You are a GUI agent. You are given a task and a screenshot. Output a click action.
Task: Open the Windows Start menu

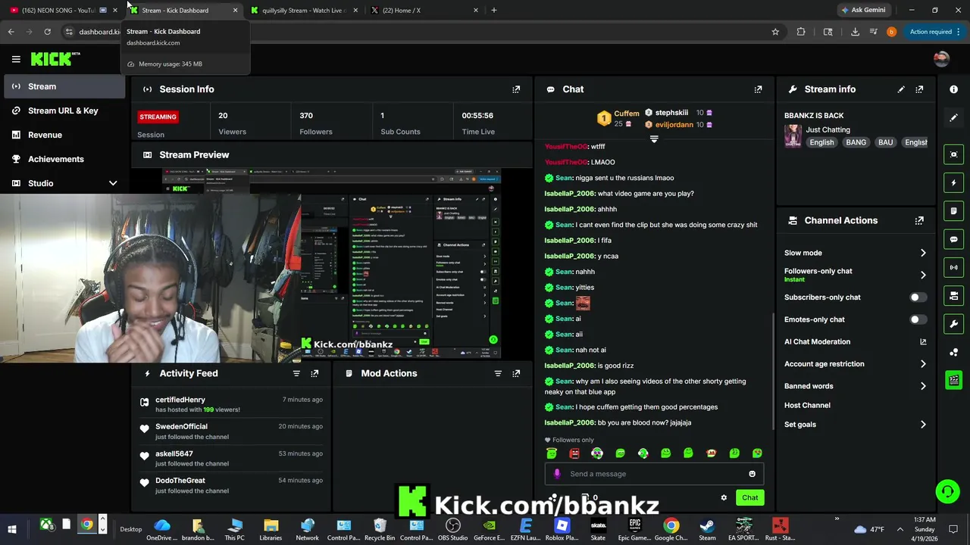click(11, 529)
